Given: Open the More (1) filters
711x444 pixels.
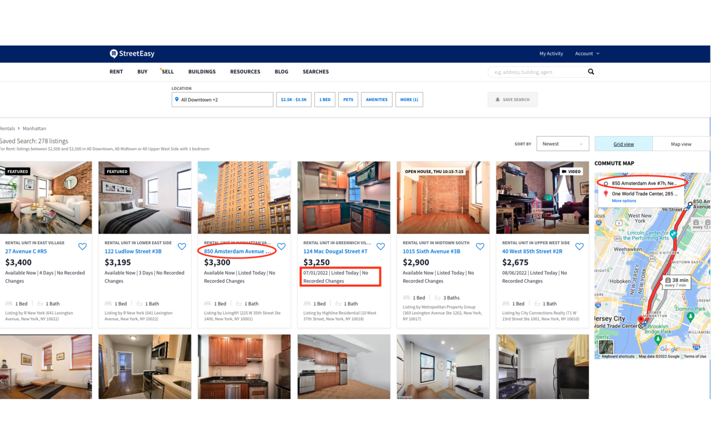Looking at the screenshot, I should 409,99.
